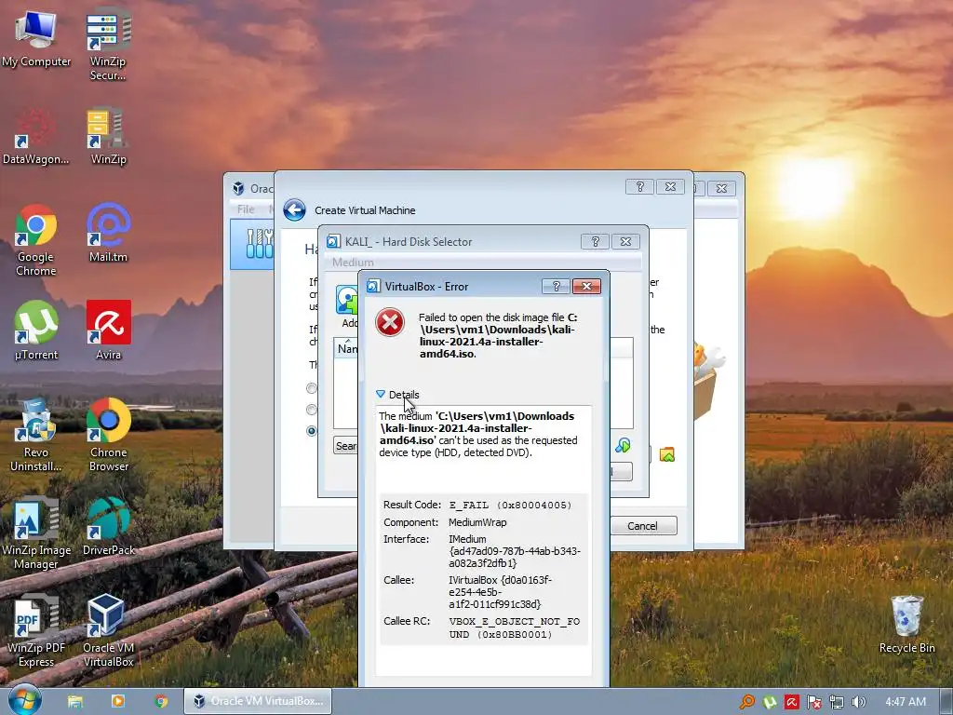This screenshot has width=953, height=715.
Task: Cancel the Create Virtual Machine wizard
Action: tap(642, 526)
